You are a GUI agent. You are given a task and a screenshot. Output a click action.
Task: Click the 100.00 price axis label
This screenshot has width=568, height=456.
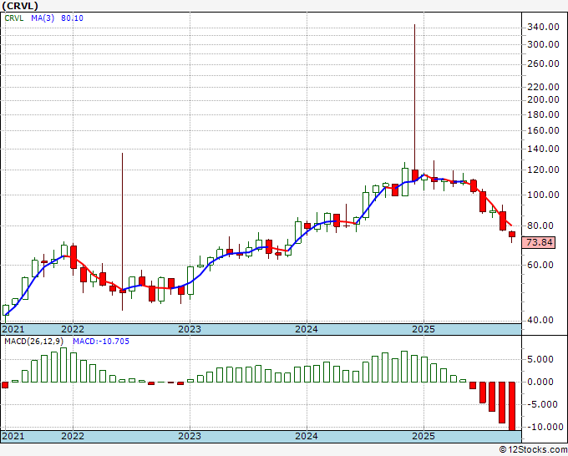coord(543,195)
